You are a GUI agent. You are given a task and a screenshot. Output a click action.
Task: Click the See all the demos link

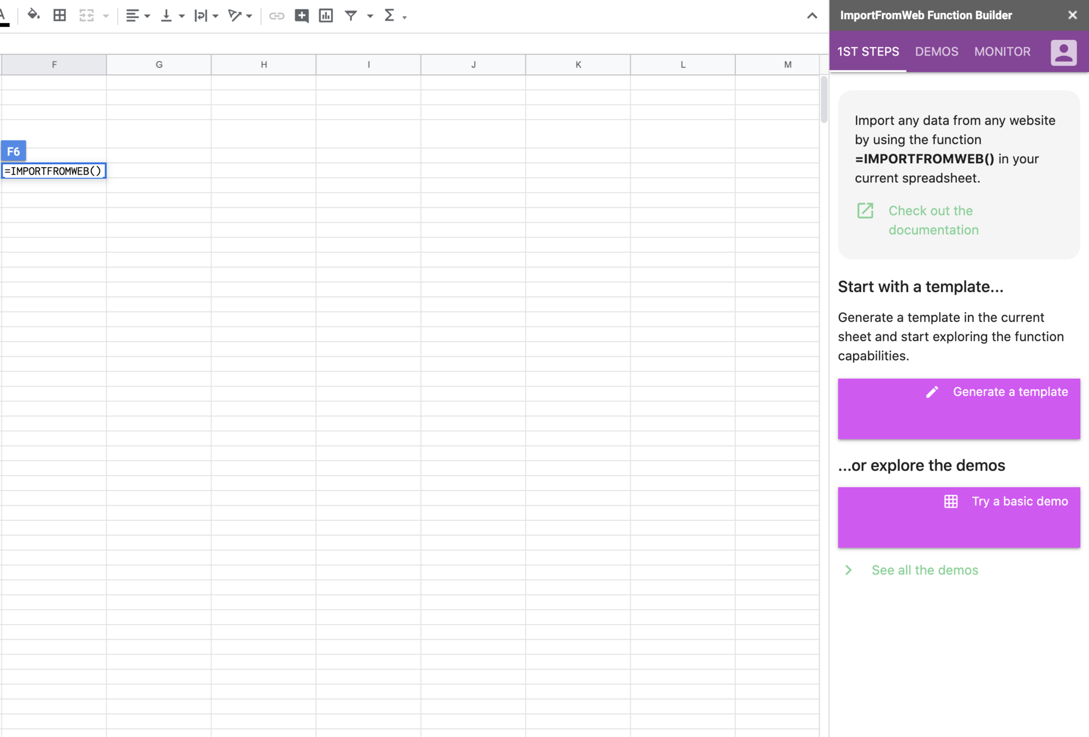(x=924, y=570)
